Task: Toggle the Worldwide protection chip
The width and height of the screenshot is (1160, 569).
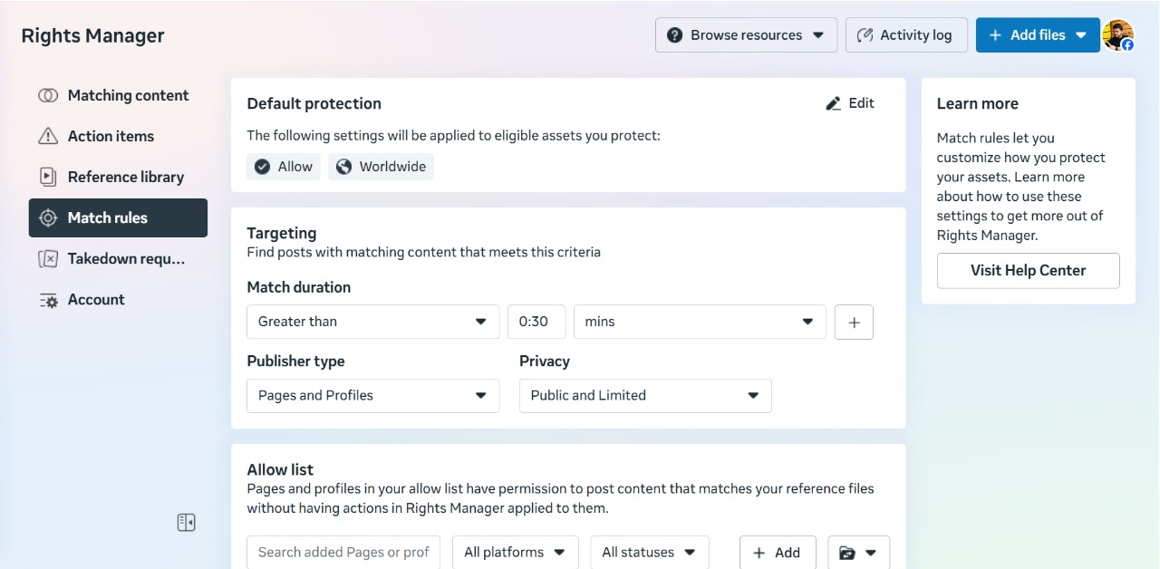Action: [x=381, y=167]
